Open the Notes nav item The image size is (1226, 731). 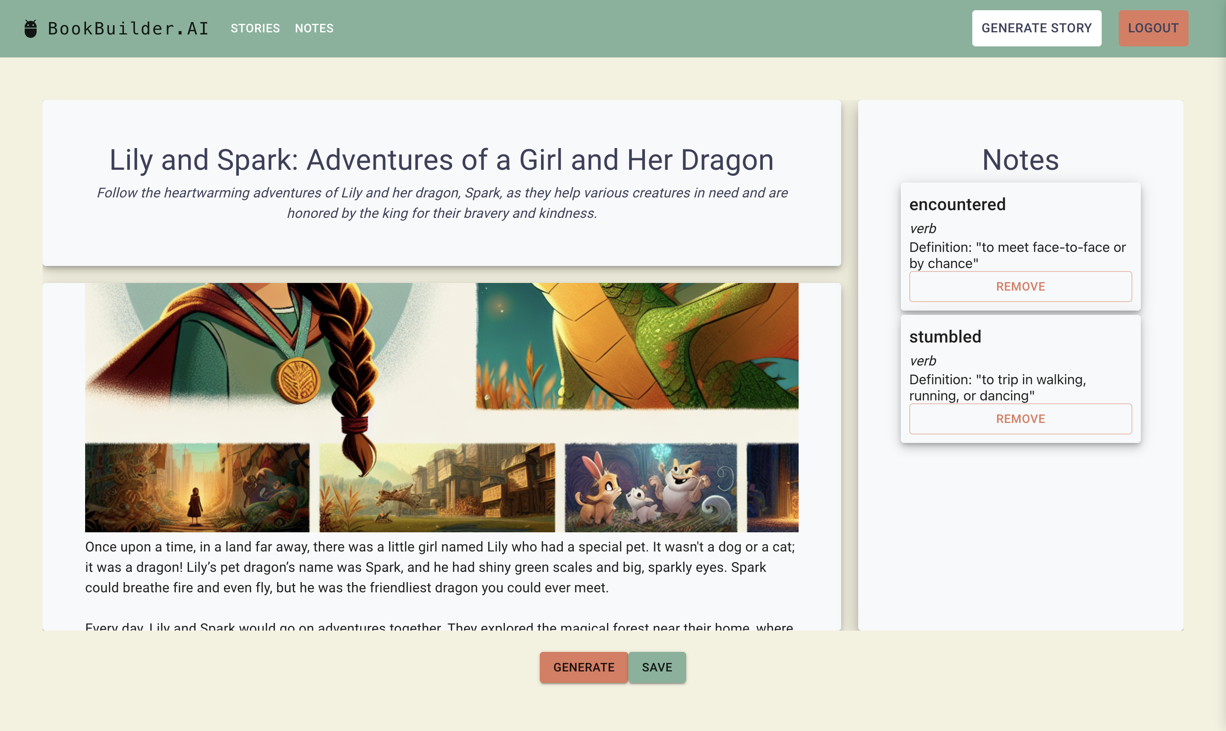click(314, 29)
